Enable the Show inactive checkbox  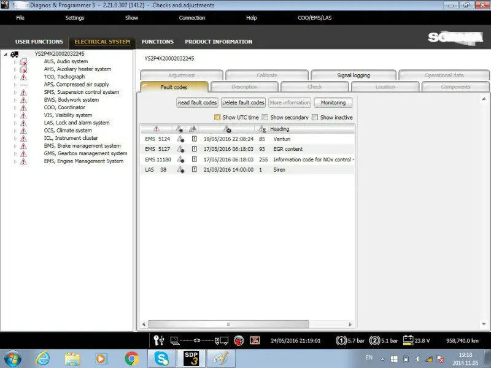(x=315, y=117)
